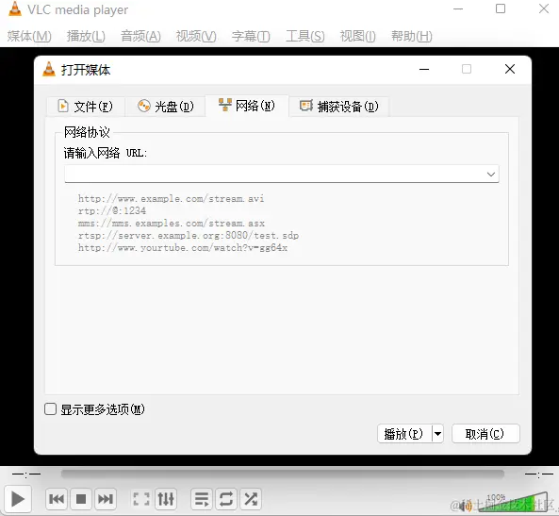Adjust the volume slider
Image resolution: width=559 pixels, height=516 pixels.
513,503
